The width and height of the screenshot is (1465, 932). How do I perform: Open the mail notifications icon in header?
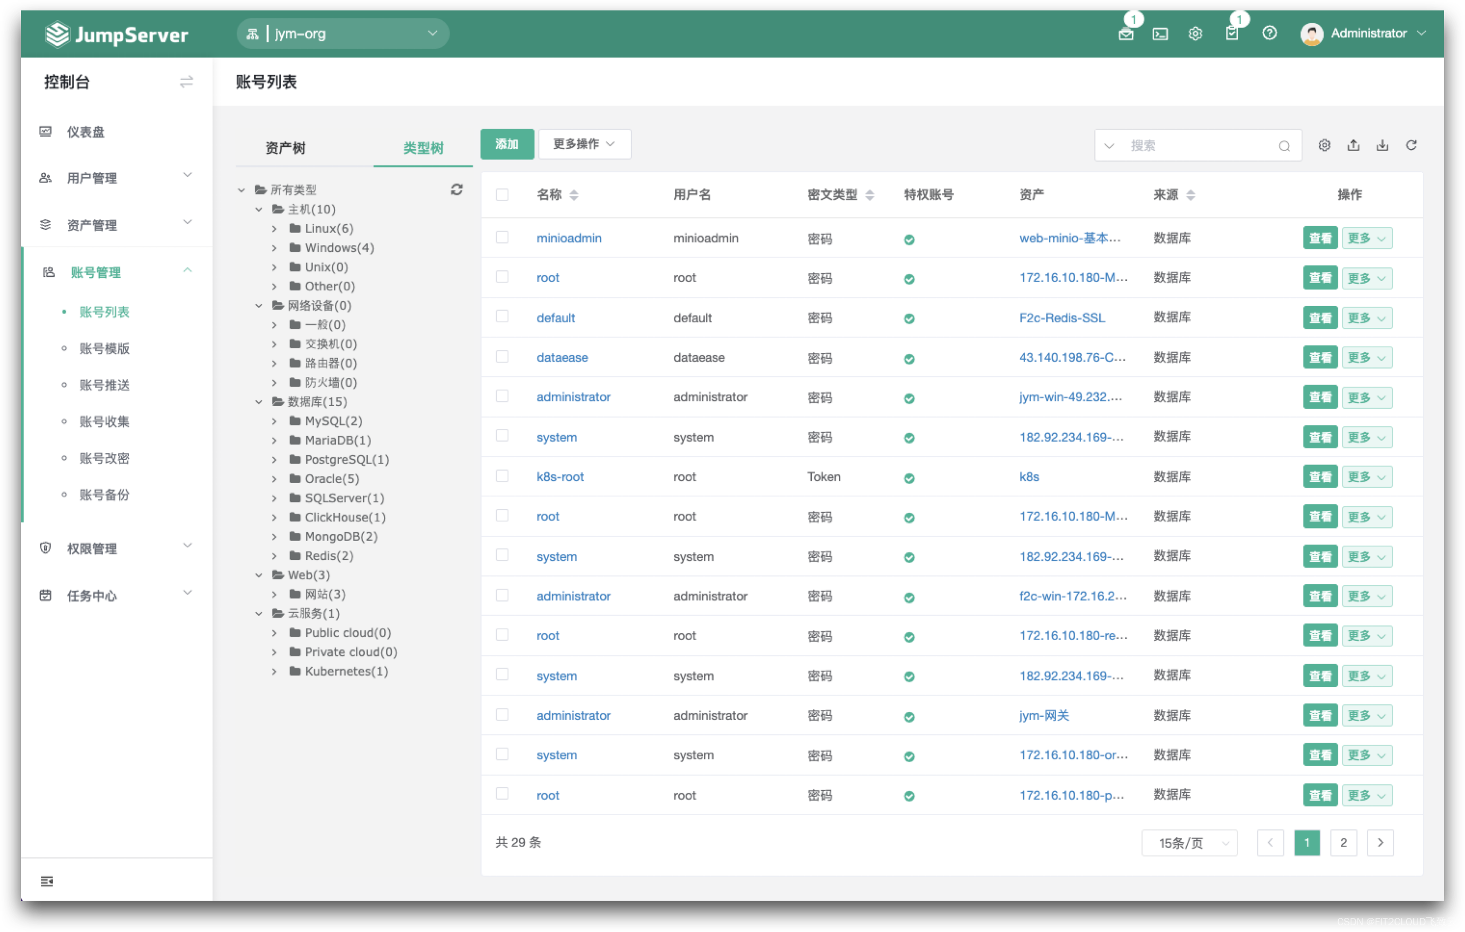tap(1125, 33)
